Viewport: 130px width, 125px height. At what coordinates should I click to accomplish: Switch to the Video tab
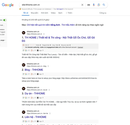tap(53, 13)
